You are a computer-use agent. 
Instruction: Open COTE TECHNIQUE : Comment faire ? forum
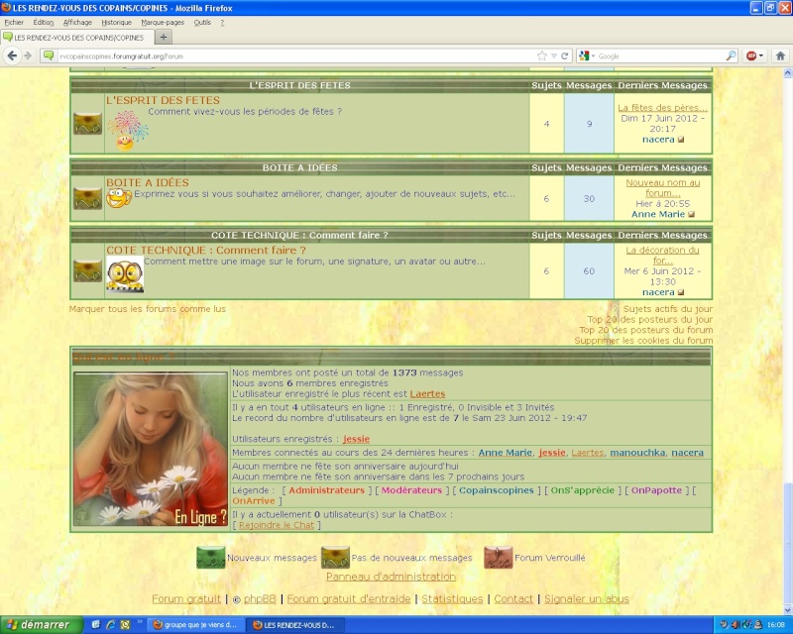206,251
